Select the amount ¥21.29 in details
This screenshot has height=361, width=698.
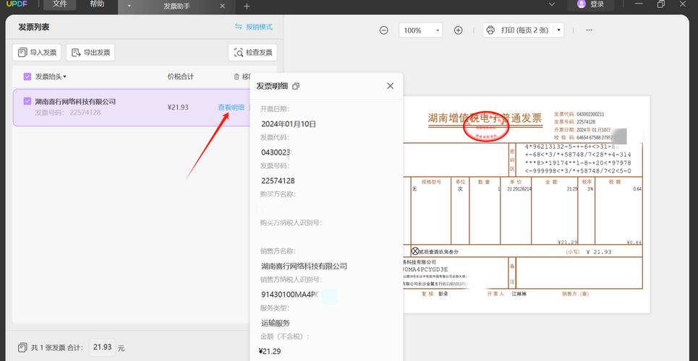point(270,351)
